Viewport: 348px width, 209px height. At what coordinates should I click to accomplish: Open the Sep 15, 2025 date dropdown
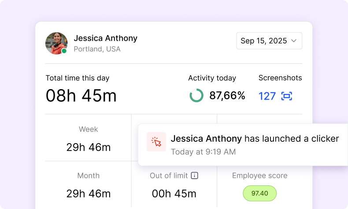pyautogui.click(x=269, y=41)
